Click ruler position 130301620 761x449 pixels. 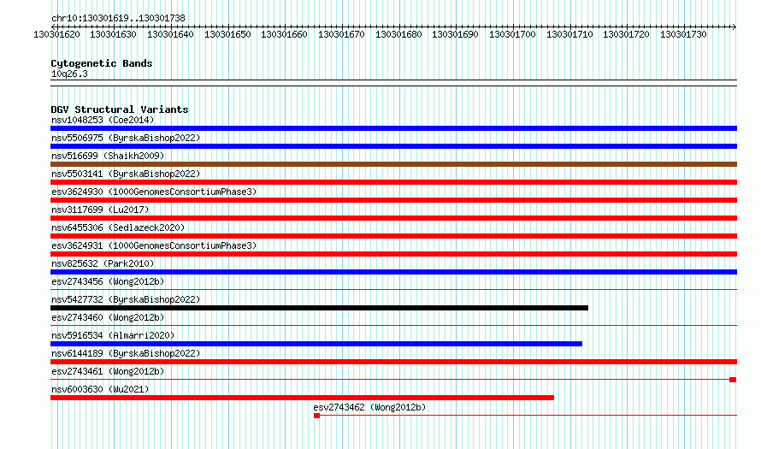56,34
